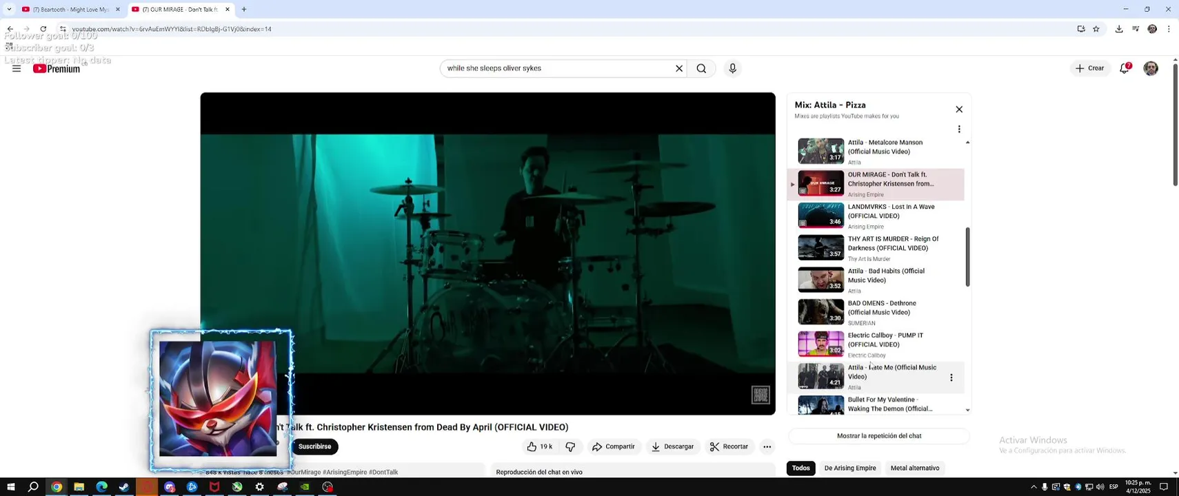Click the page vertical scrollbar thumb
The width and height of the screenshot is (1179, 496).
(x=1176, y=125)
